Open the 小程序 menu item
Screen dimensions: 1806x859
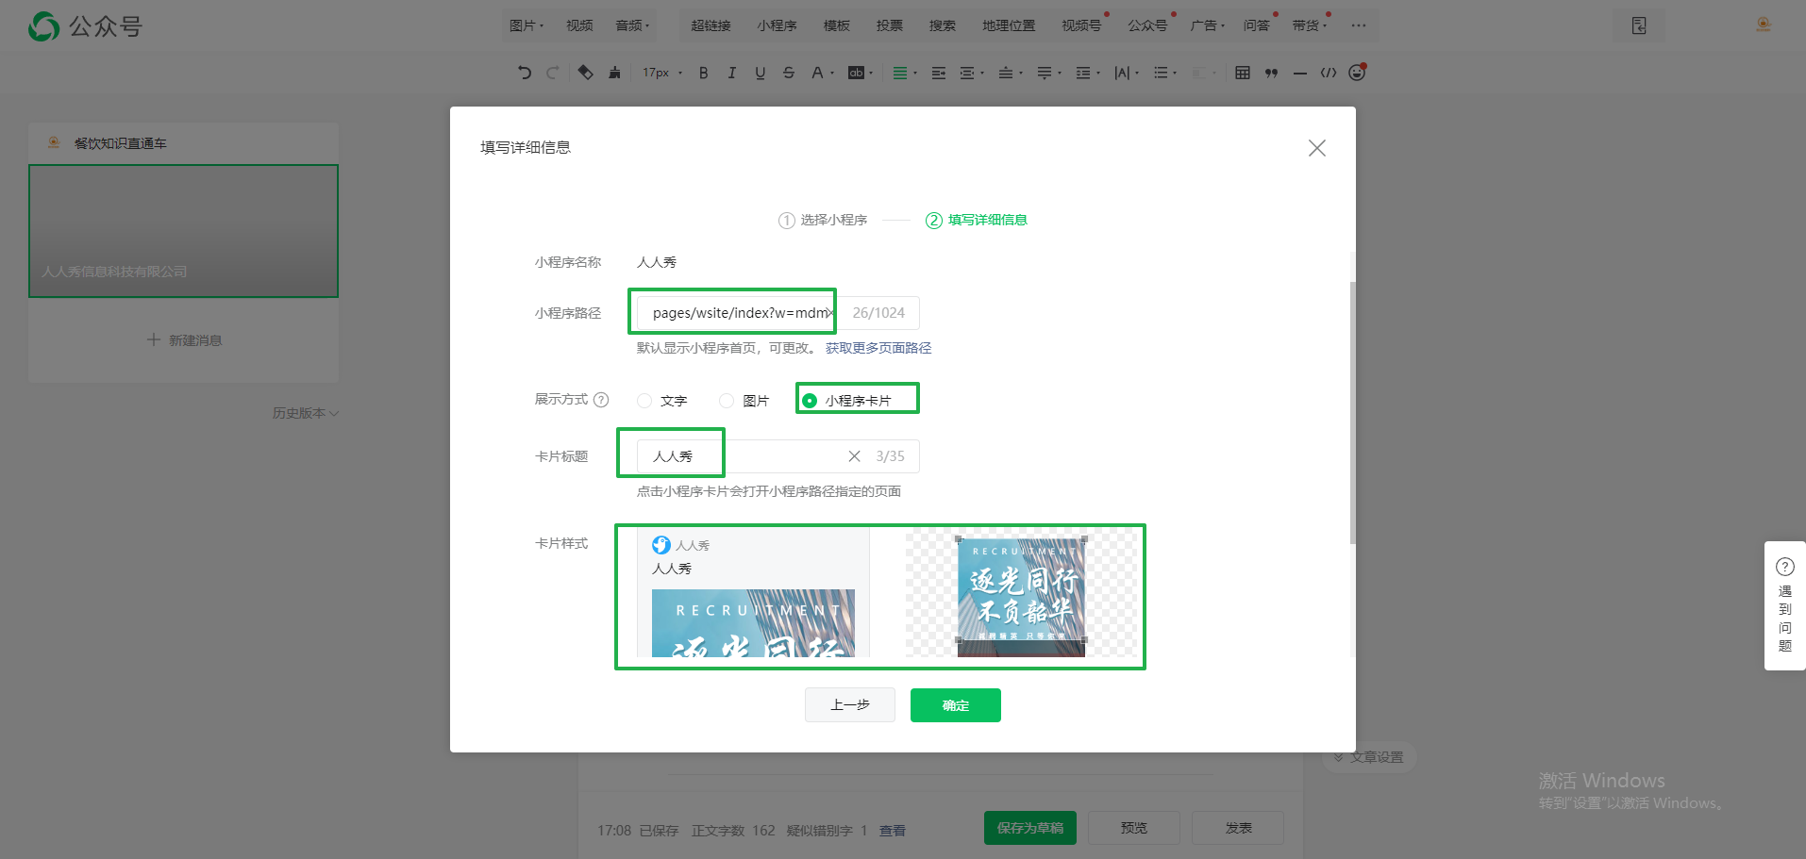coord(777,25)
